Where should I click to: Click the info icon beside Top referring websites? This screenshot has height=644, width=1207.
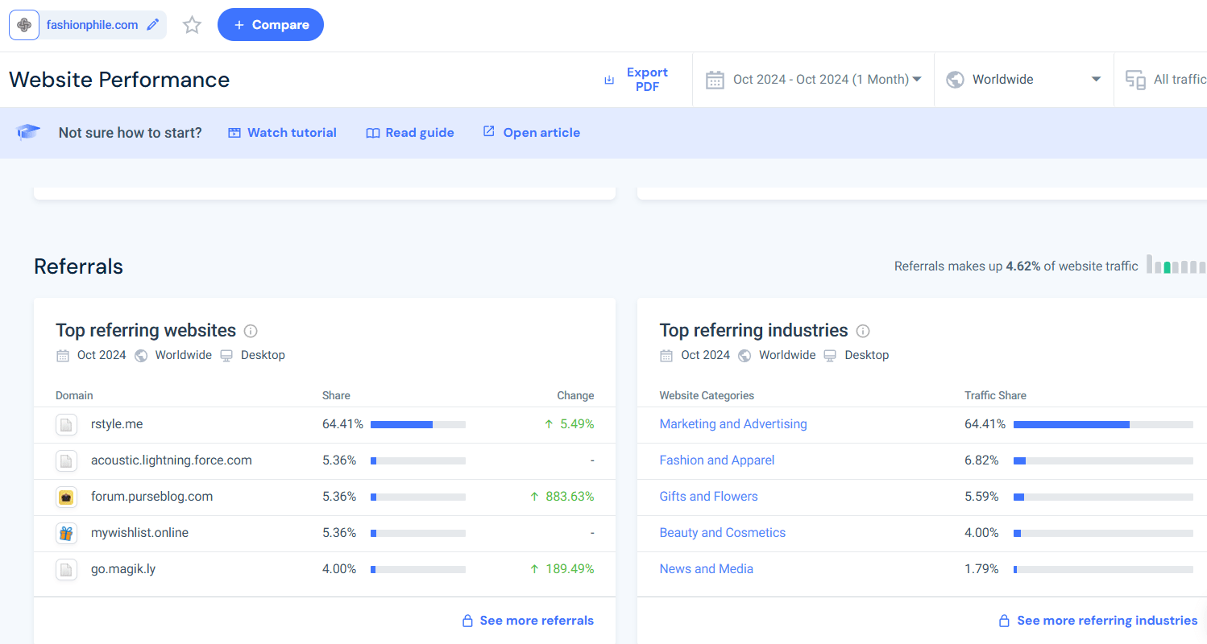(250, 331)
